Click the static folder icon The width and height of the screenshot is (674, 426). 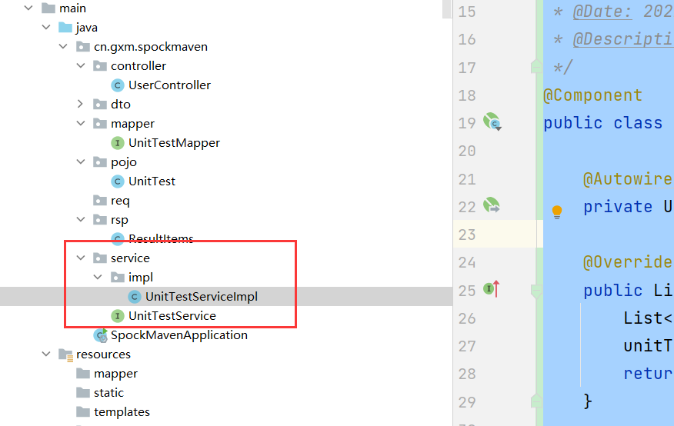coord(83,392)
